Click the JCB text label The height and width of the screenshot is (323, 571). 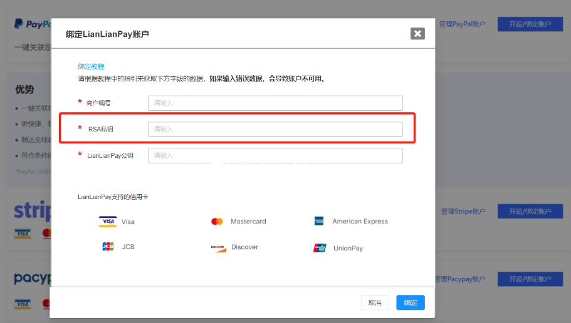click(x=128, y=247)
